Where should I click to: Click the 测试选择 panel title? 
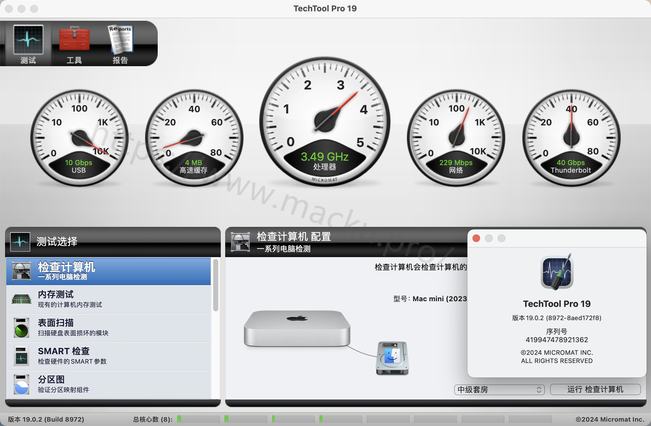click(57, 242)
